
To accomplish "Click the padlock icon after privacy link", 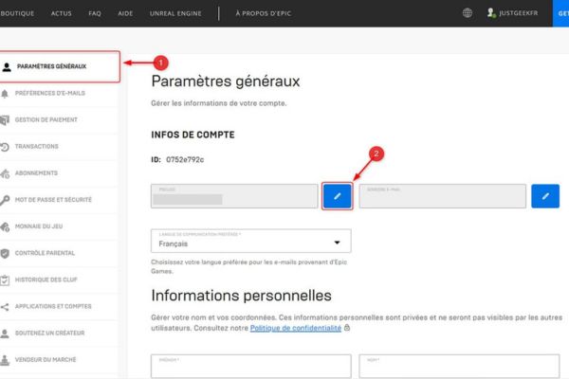I will pos(347,328).
